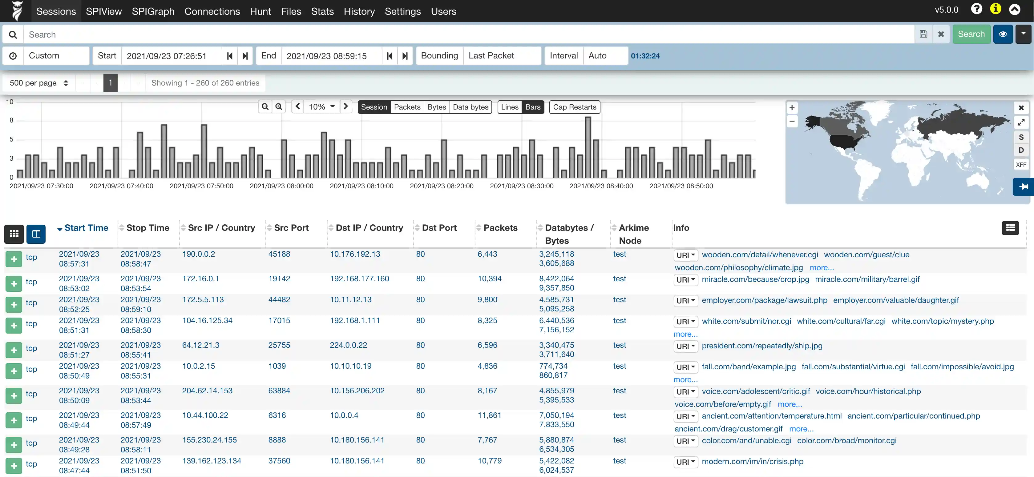
Task: Open the SPIGraph tab
Action: [x=153, y=11]
